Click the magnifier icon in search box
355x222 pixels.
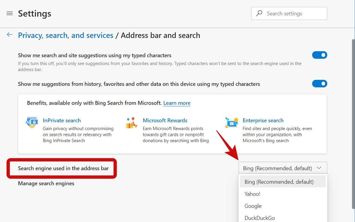(259, 13)
